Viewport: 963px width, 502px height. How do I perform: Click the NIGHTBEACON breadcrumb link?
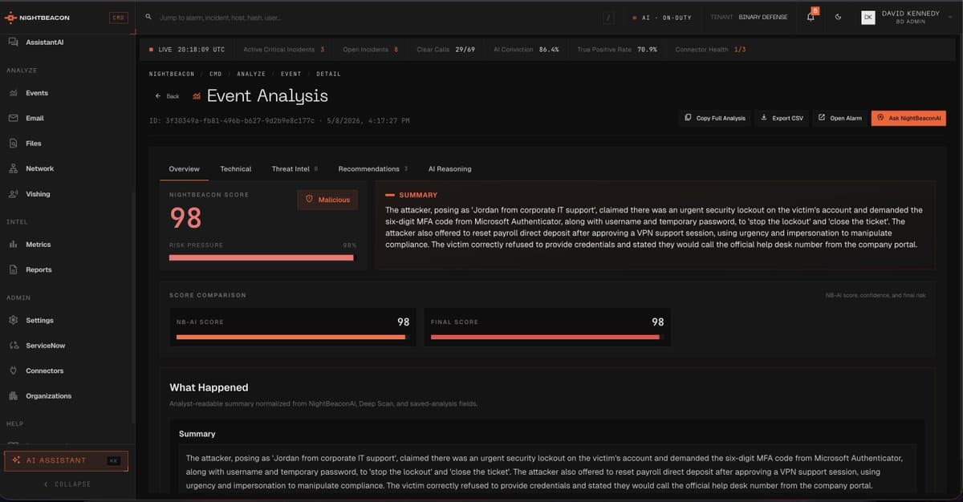coord(172,74)
